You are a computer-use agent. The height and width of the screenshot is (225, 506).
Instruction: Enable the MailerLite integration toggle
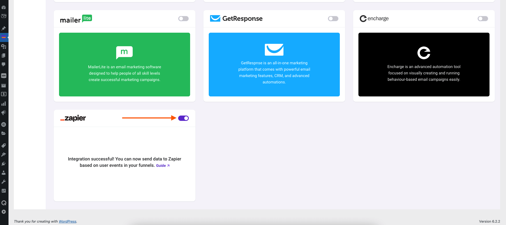[183, 19]
